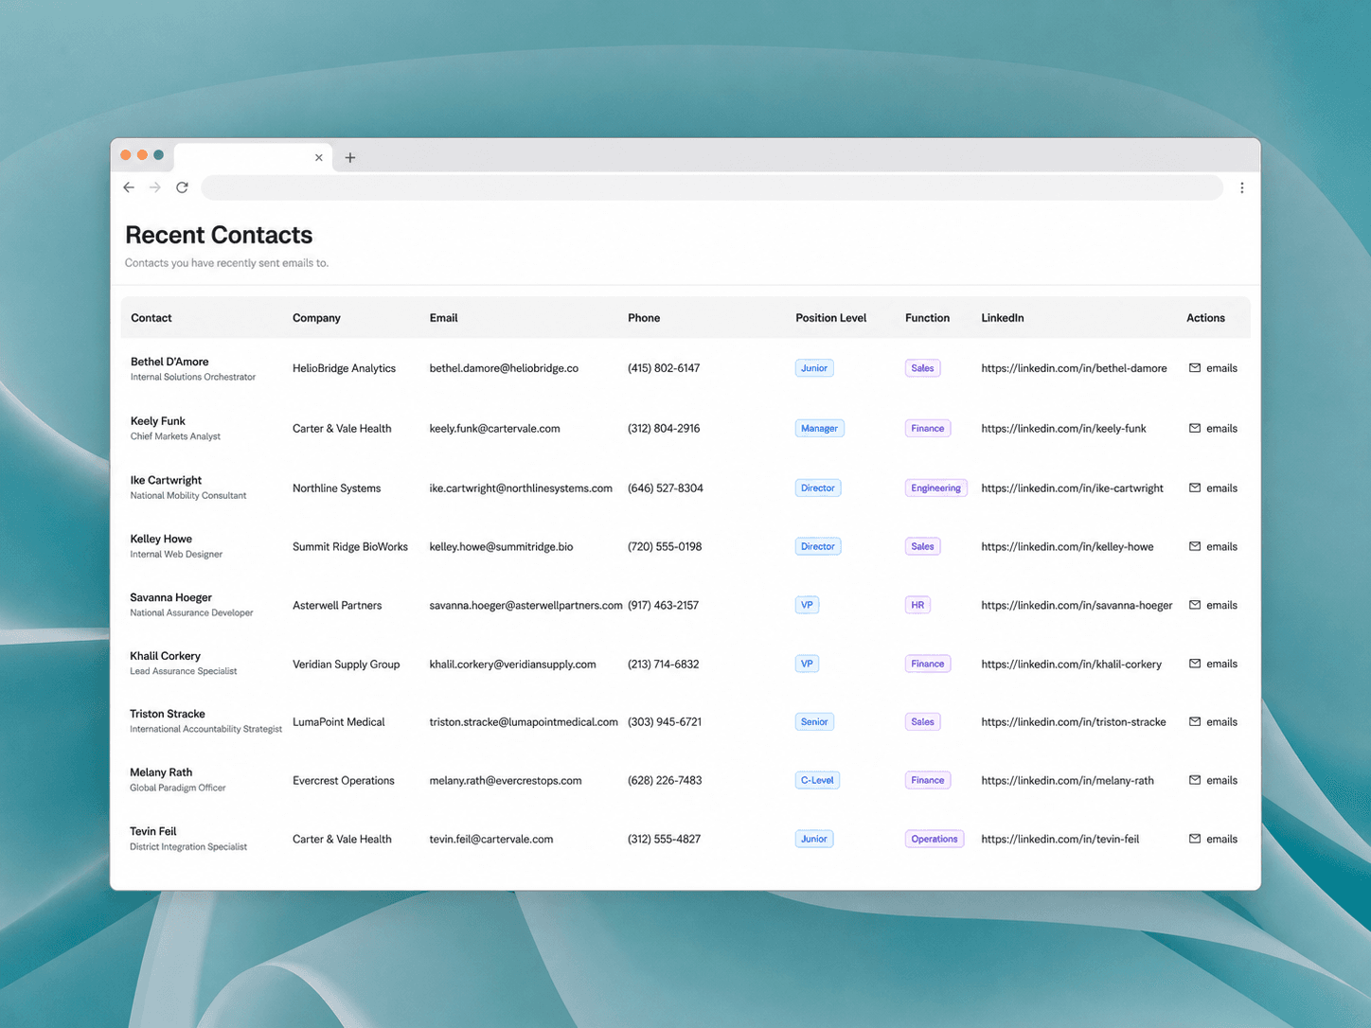This screenshot has width=1371, height=1028.
Task: Select the C-Level position badge
Action: pos(817,781)
